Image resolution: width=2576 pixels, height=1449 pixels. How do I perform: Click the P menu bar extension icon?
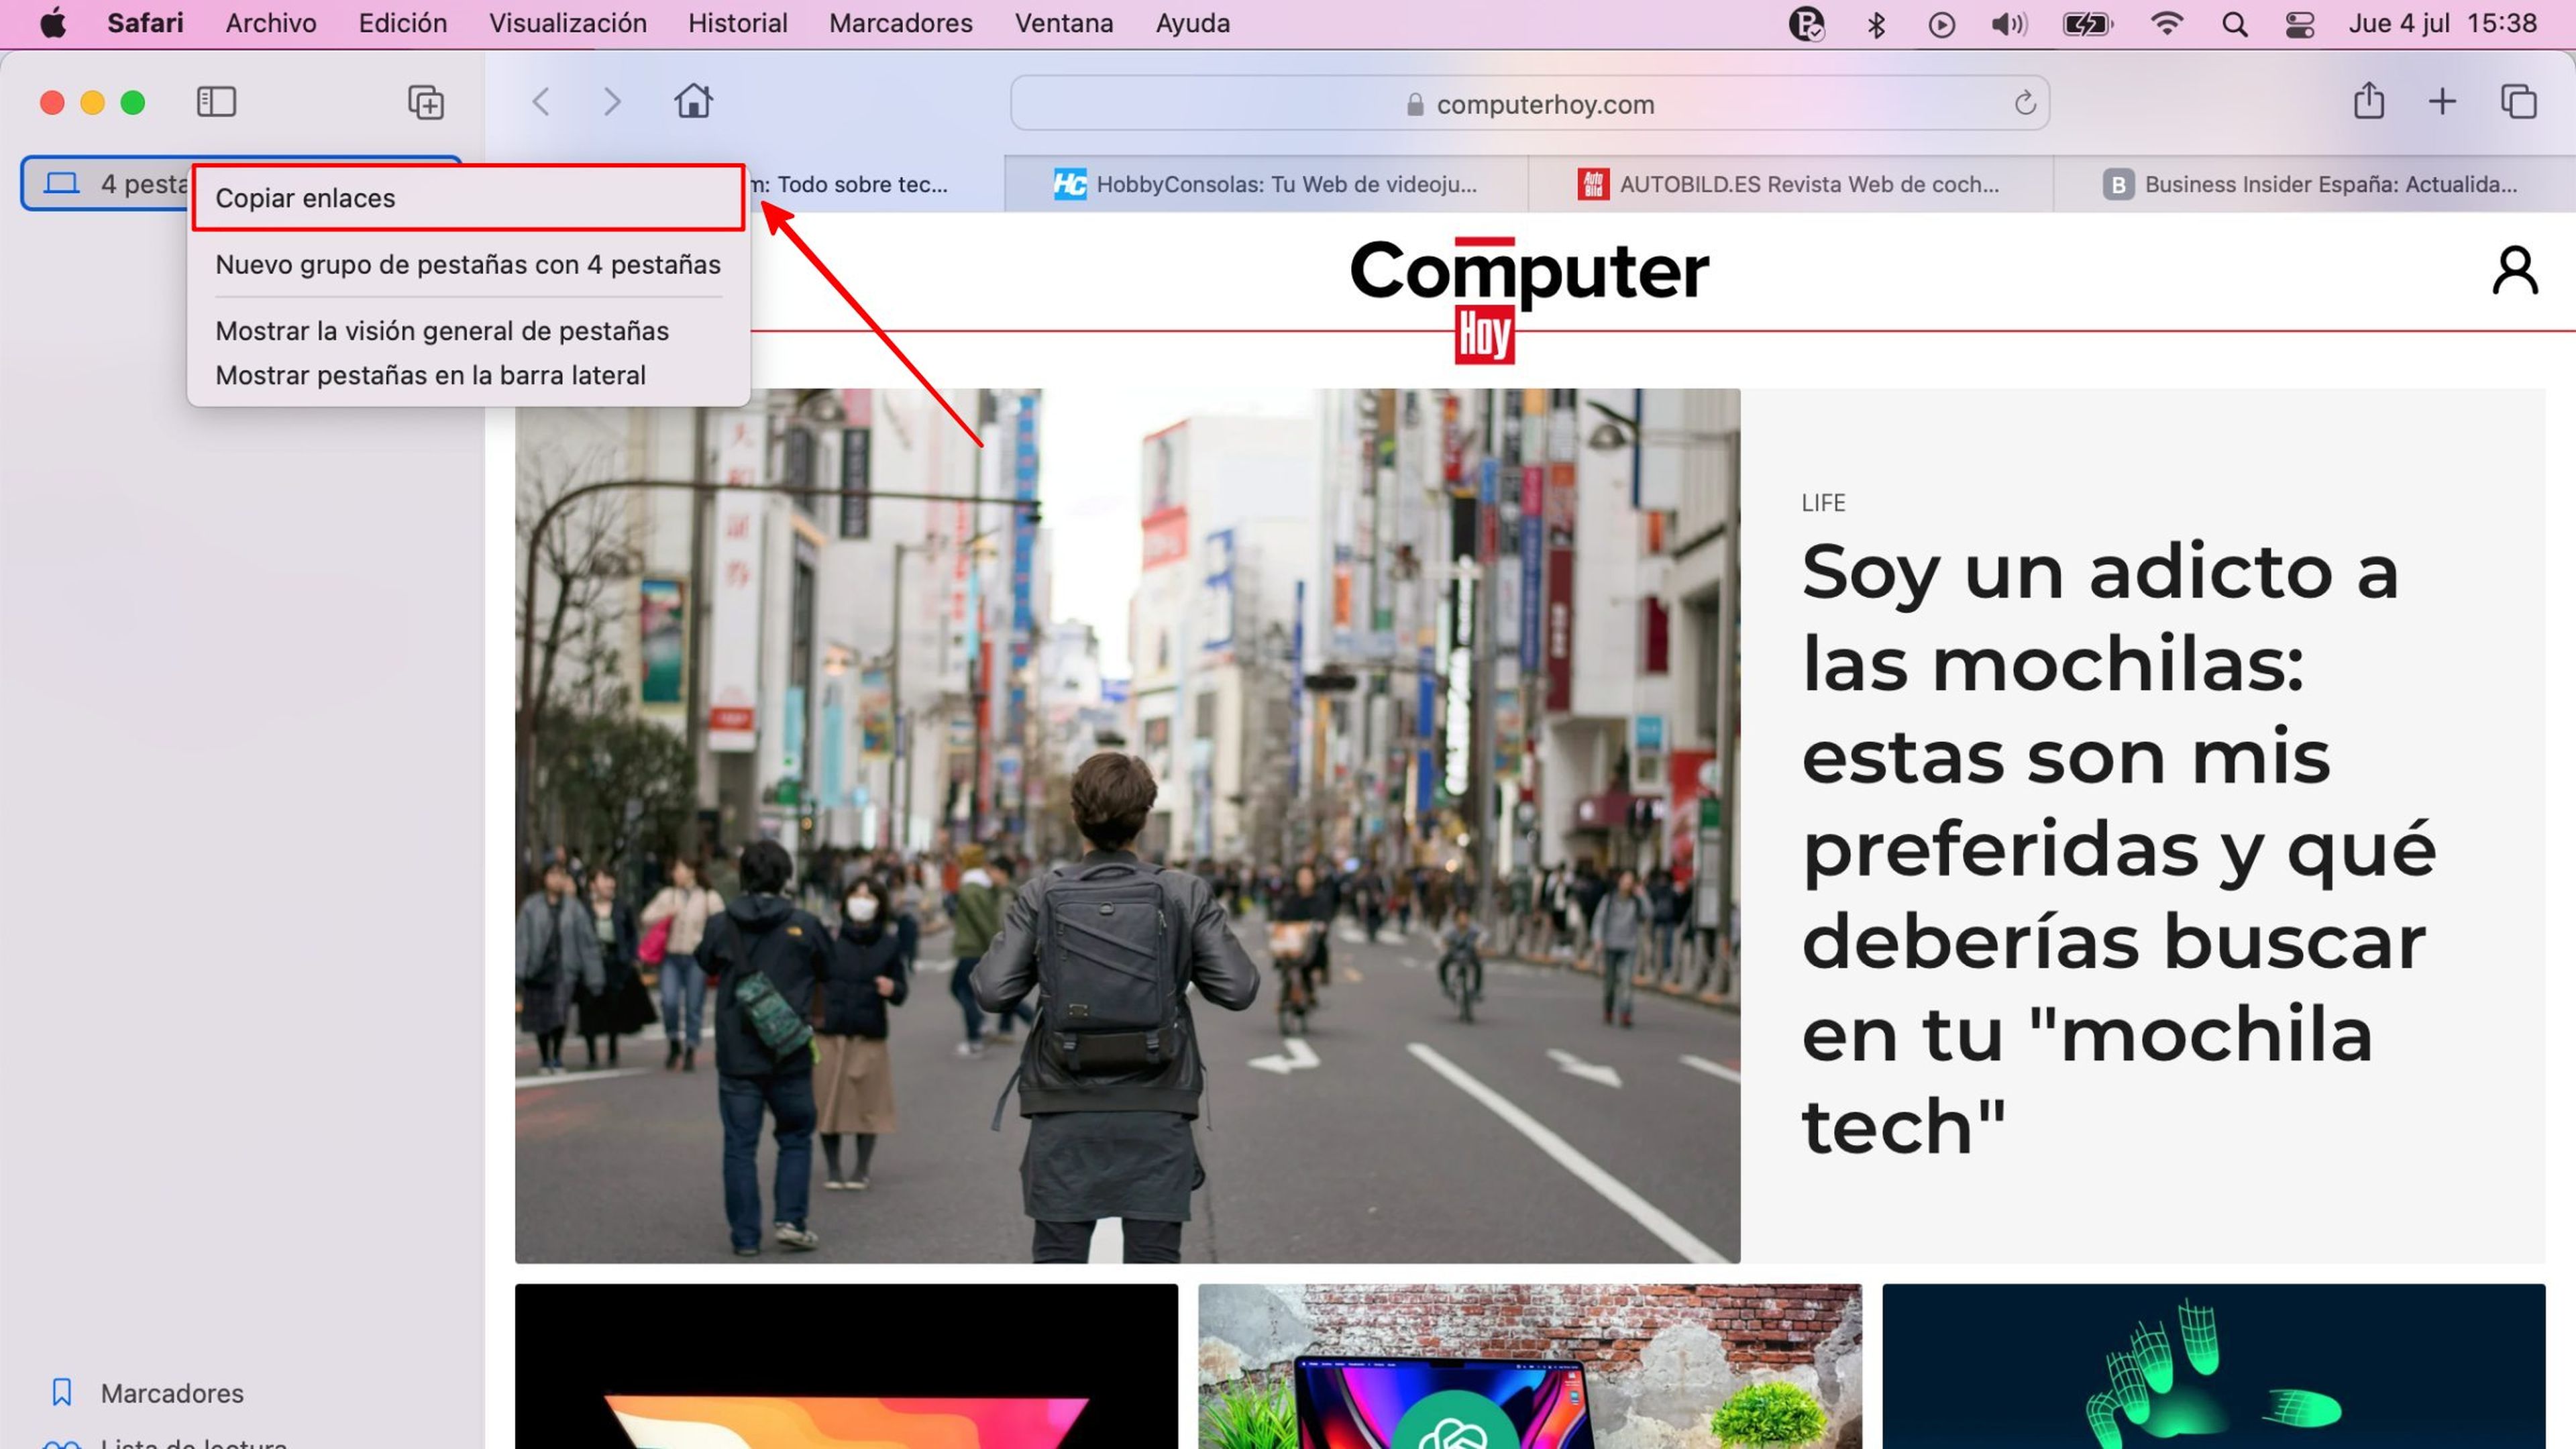1806,23
